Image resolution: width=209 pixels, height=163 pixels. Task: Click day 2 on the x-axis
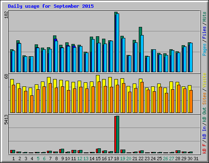tap(20, 159)
